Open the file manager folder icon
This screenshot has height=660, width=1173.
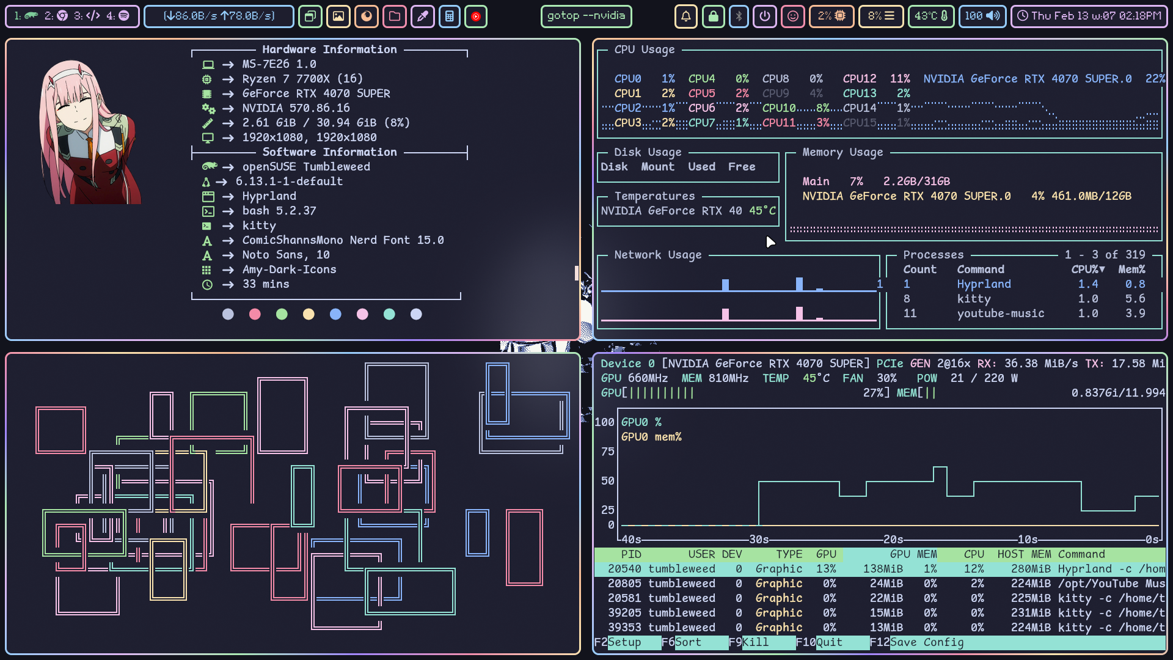(395, 16)
